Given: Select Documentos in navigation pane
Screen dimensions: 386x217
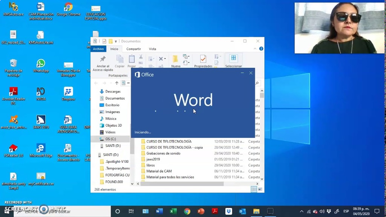Looking at the screenshot, I should 115,98.
